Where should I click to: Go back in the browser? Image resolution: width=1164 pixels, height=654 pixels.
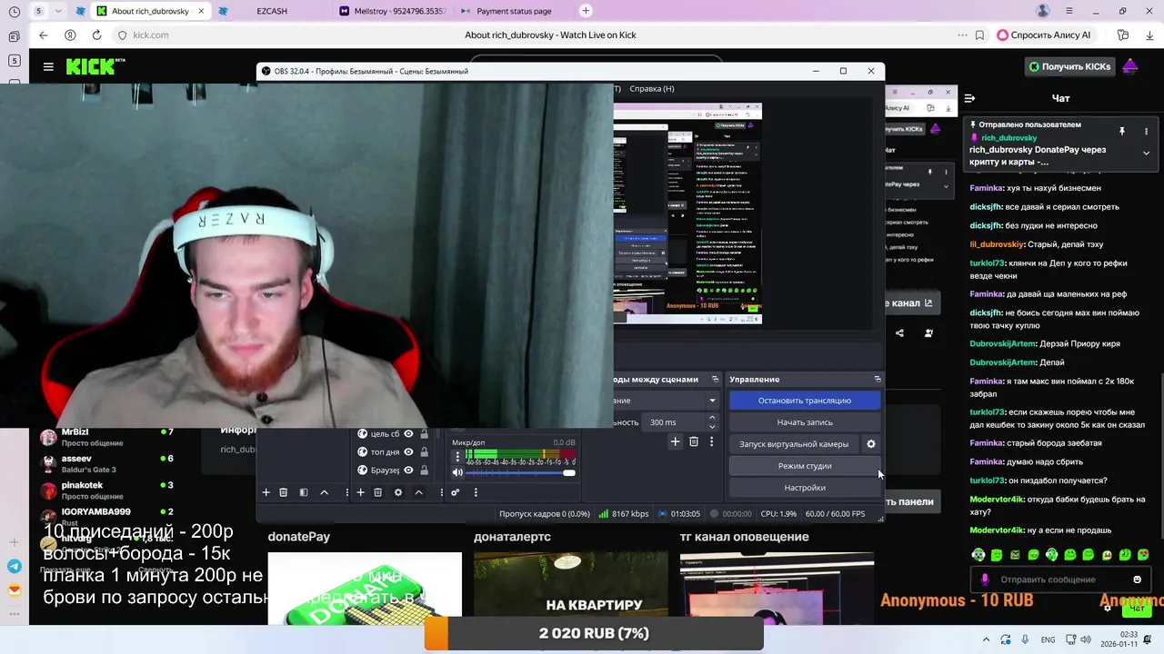[43, 35]
